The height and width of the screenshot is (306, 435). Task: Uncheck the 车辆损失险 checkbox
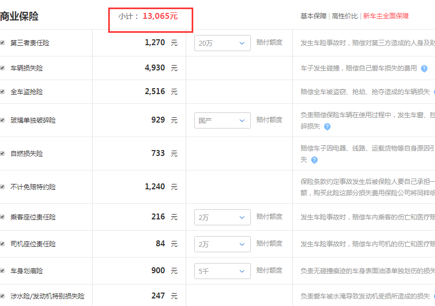3,68
